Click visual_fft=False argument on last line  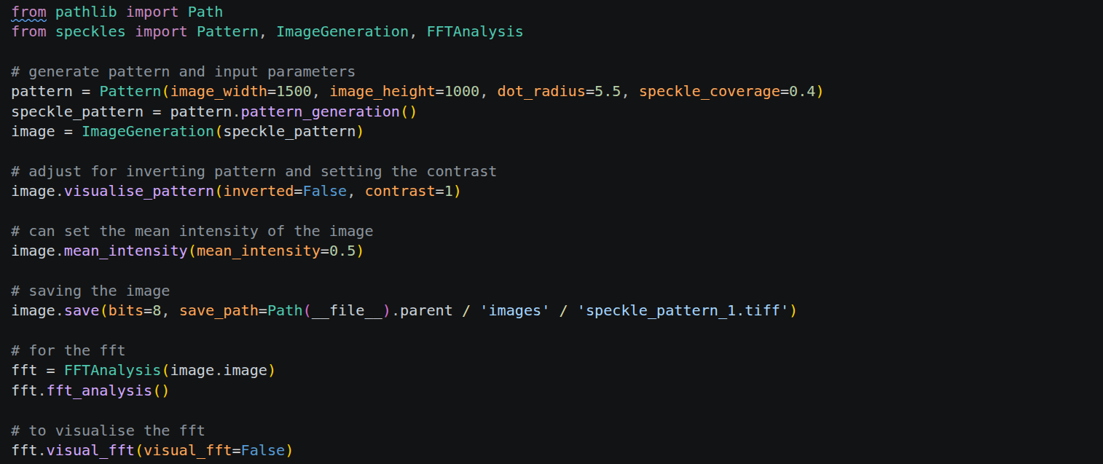[x=214, y=450]
